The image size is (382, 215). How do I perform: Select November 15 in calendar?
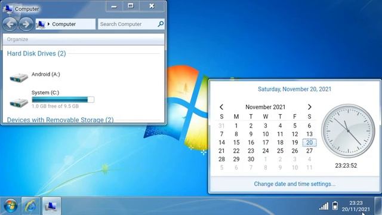pyautogui.click(x=236, y=143)
